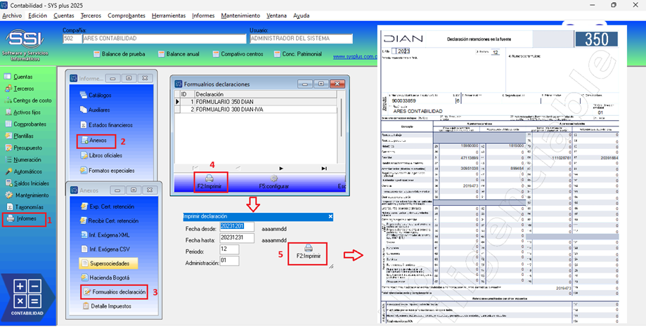Open Mantenimiento in the left sidebar
Screen dimensions: 646x328
[x=27, y=195]
